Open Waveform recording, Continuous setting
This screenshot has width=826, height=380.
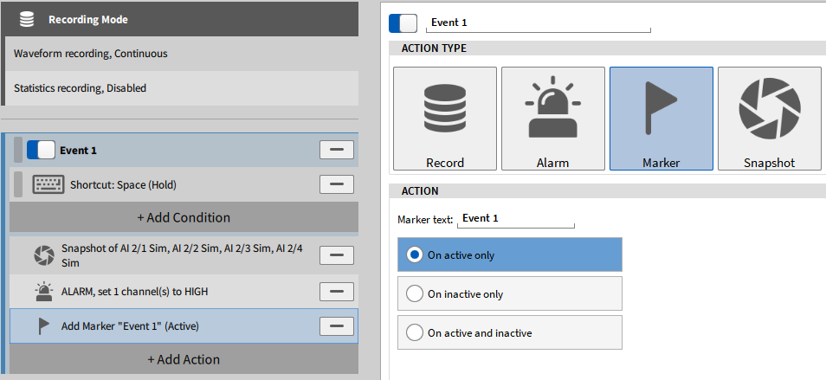point(181,54)
